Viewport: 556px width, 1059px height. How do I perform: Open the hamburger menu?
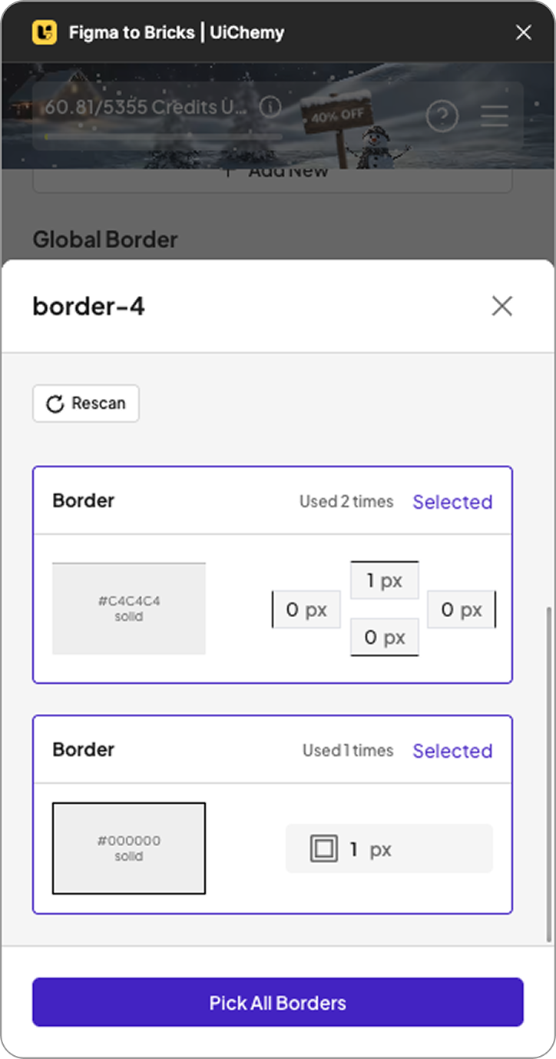pyautogui.click(x=494, y=116)
